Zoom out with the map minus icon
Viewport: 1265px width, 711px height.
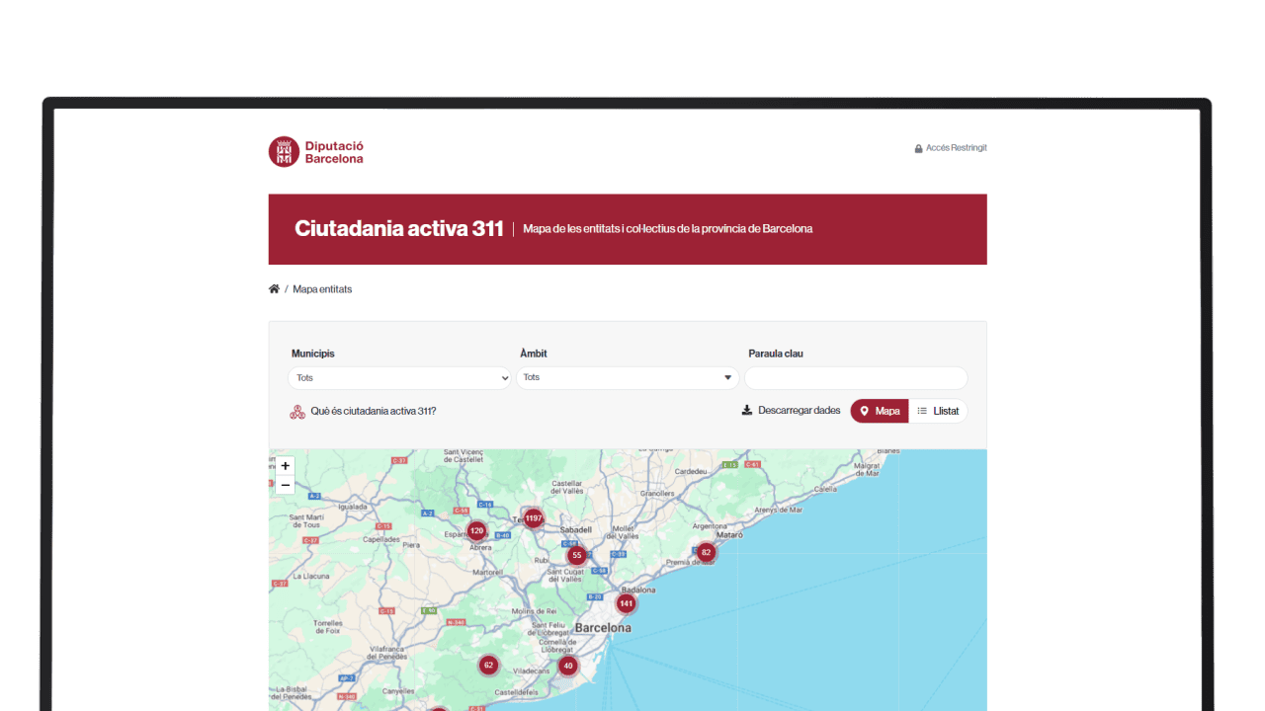tap(285, 485)
